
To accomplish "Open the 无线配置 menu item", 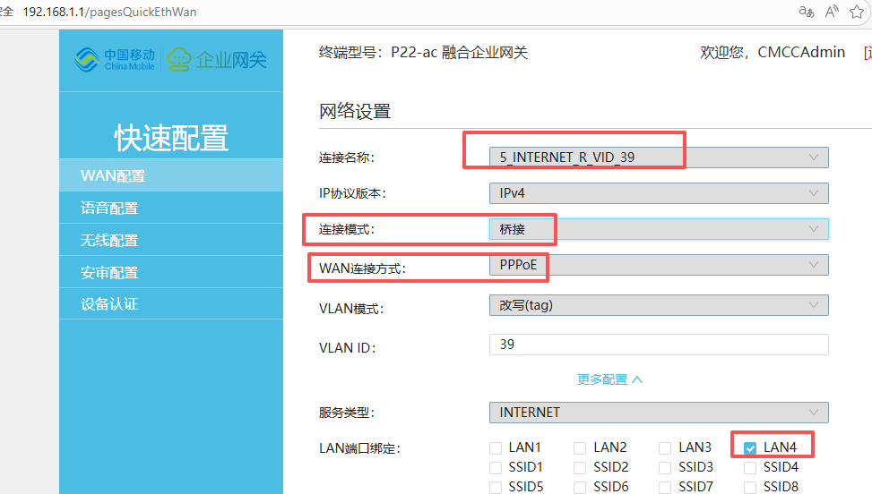I will click(x=171, y=240).
